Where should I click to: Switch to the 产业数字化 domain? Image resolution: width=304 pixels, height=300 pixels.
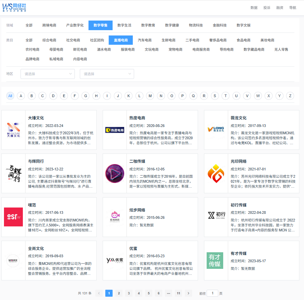[x=75, y=25]
